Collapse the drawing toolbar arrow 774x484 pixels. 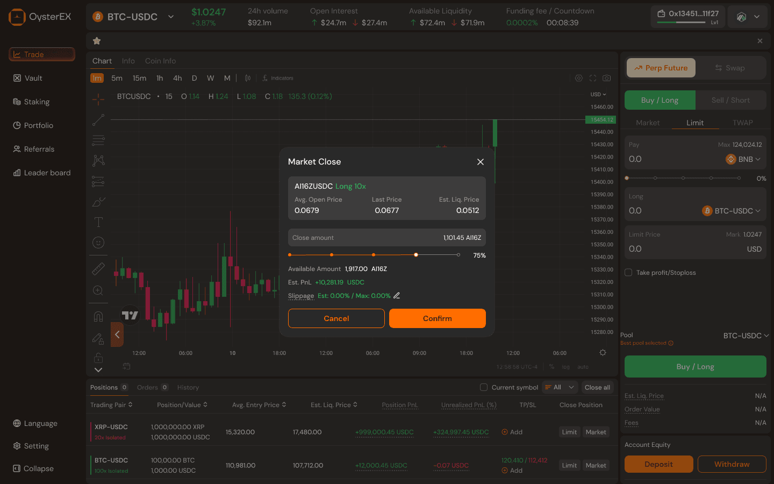[117, 334]
